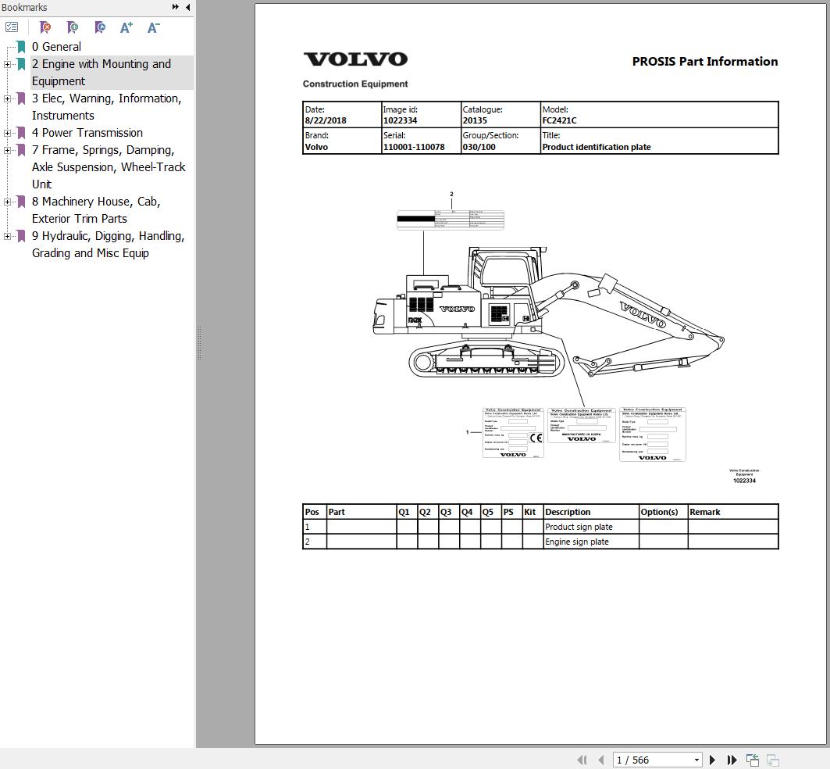Decrease bookmark font size (A-)

(x=154, y=27)
